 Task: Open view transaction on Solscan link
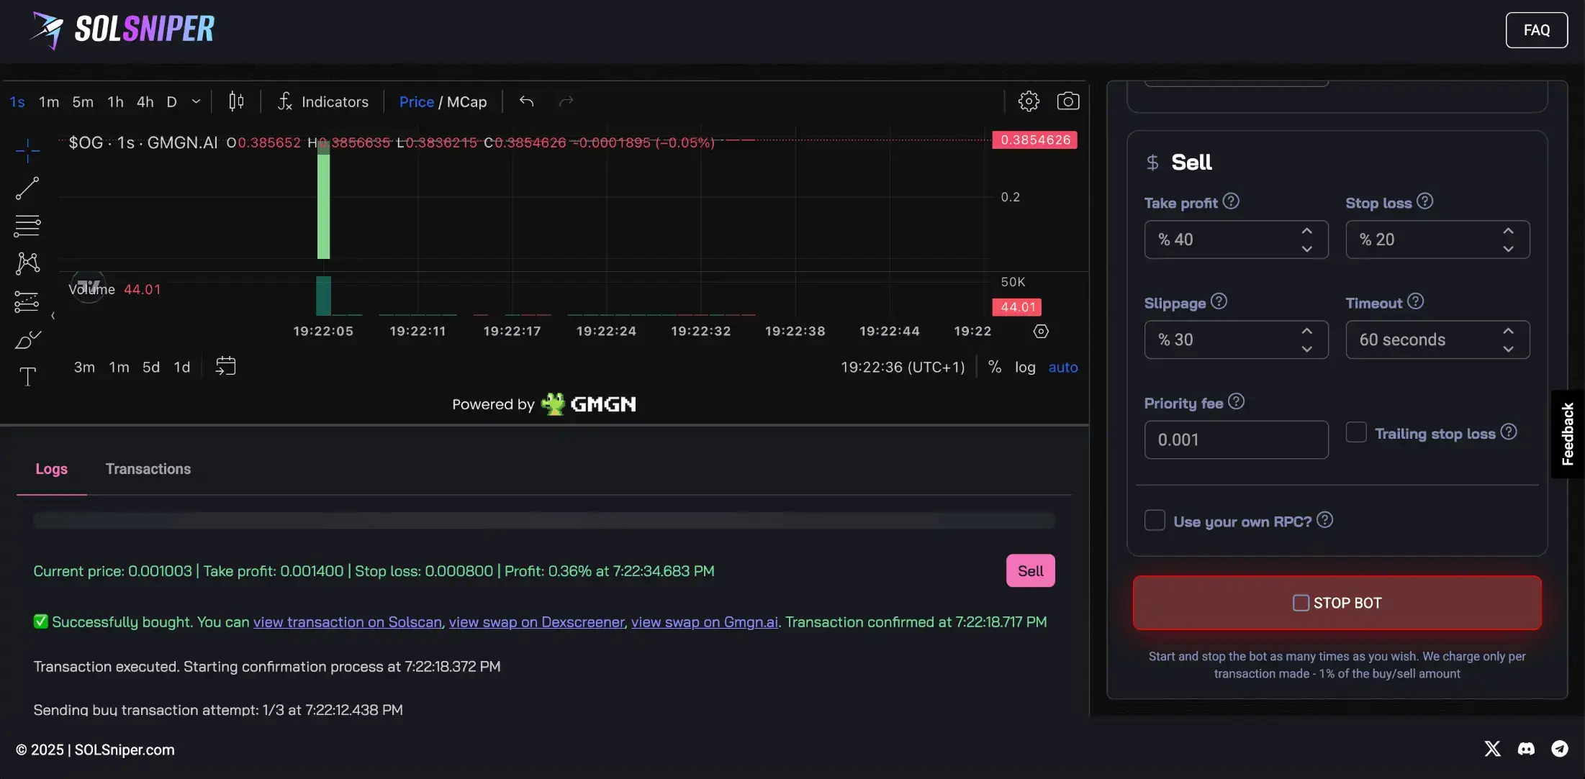348,622
